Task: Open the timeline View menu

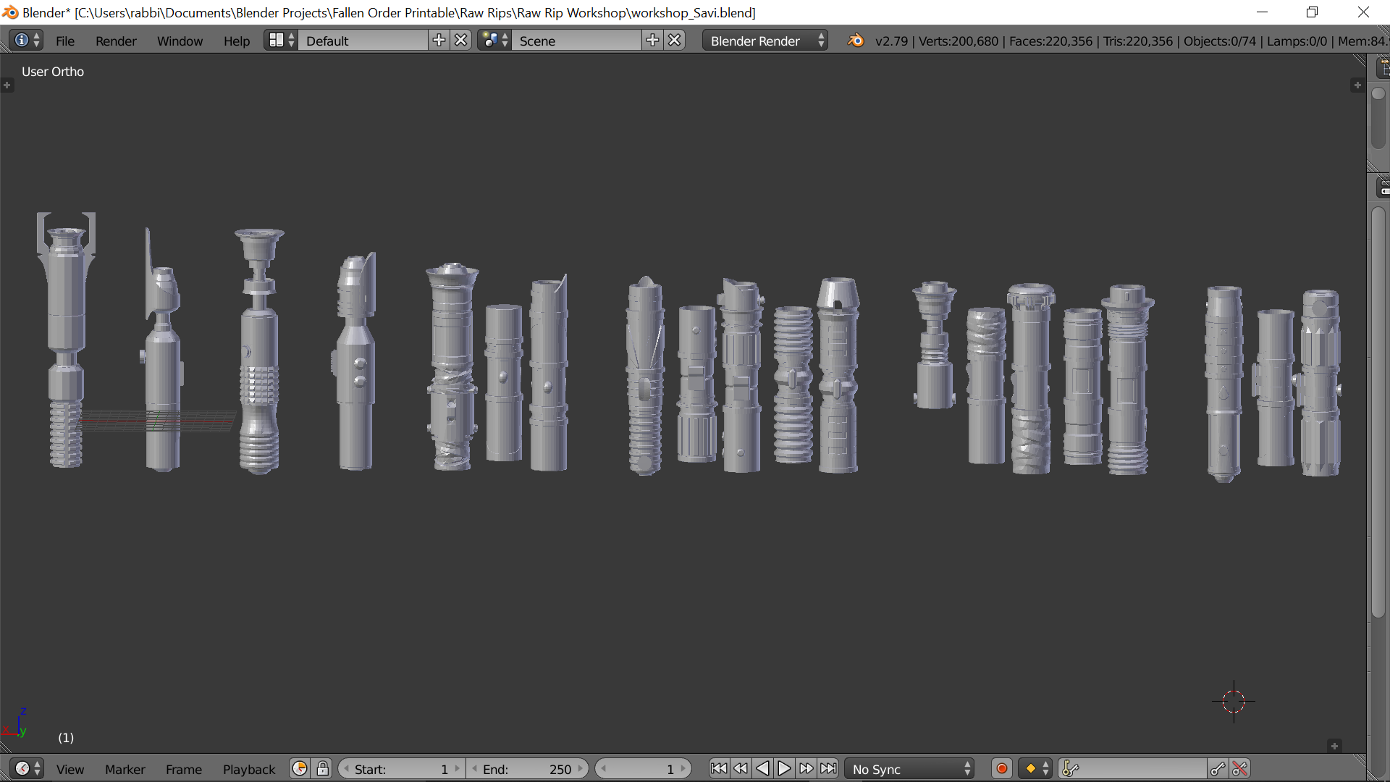Action: [x=70, y=769]
